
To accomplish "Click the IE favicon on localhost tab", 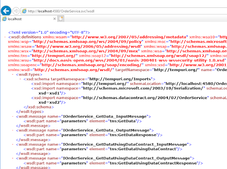I will pyautogui.click(x=4, y=19).
